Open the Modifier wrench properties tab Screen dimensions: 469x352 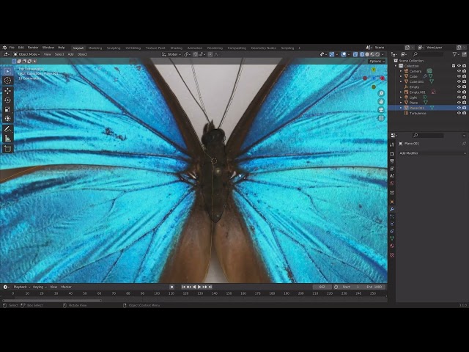(392, 209)
